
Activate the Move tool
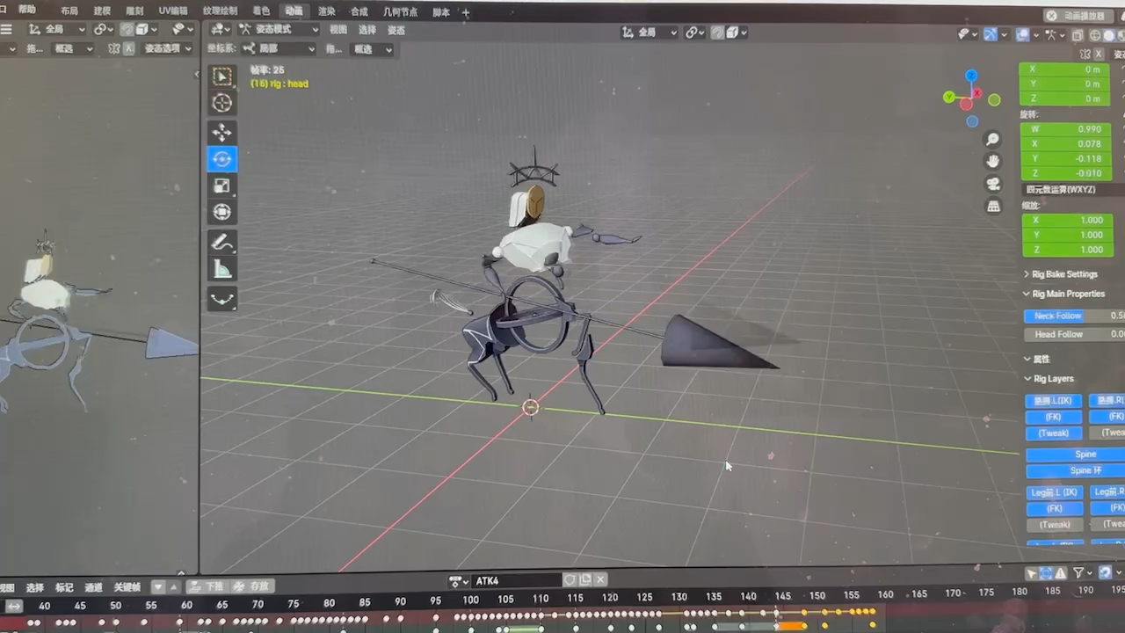click(x=221, y=133)
